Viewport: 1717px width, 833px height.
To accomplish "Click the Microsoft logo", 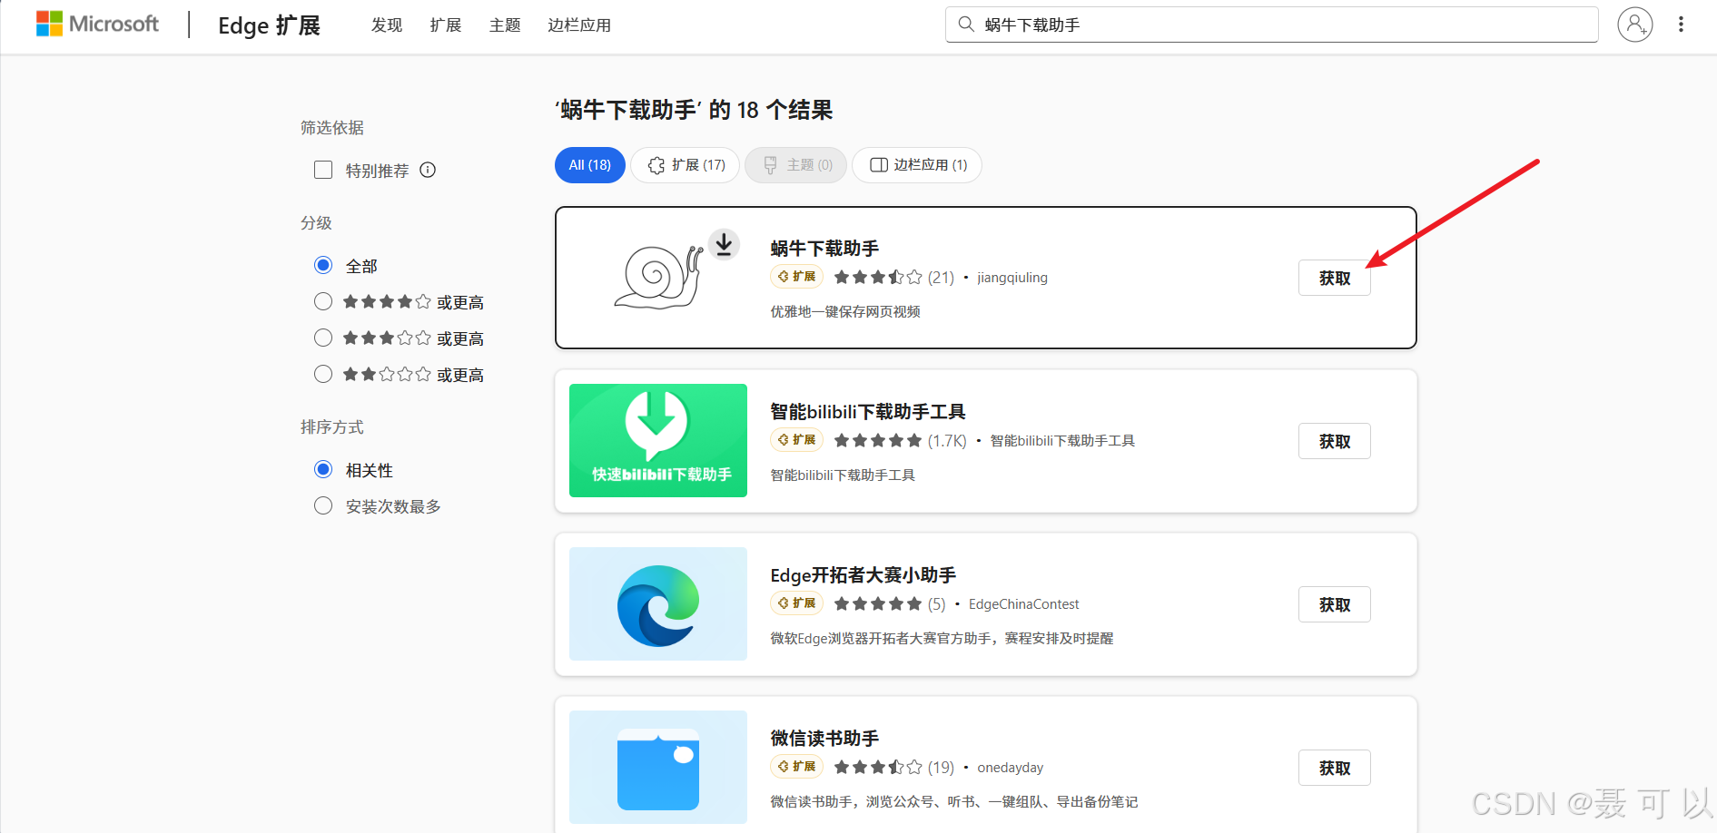I will 97,24.
